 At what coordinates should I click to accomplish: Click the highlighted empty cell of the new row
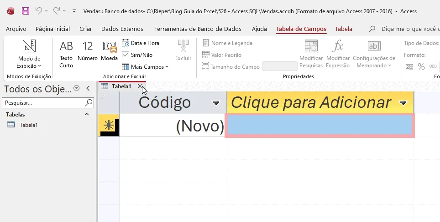[x=320, y=125]
